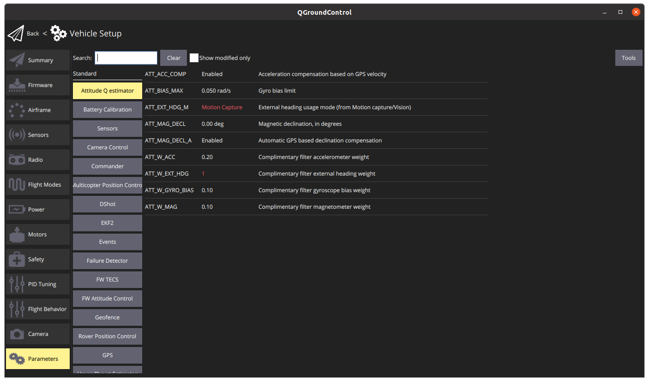Click the Parameters gears icon
The width and height of the screenshot is (649, 382).
[17, 359]
